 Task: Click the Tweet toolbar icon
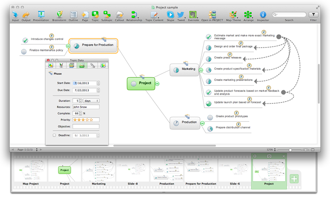tap(181, 15)
